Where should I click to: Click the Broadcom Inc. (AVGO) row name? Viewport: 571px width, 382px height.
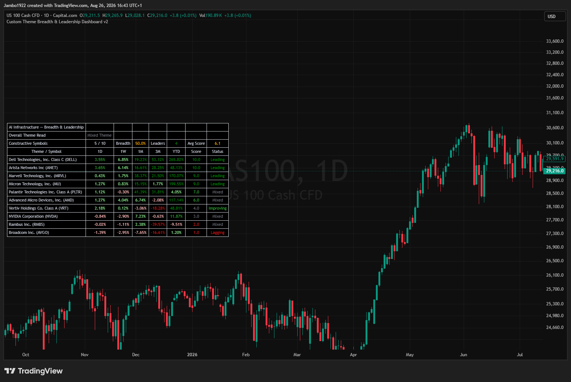29,232
